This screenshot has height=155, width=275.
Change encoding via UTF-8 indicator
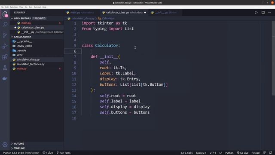click(213, 153)
